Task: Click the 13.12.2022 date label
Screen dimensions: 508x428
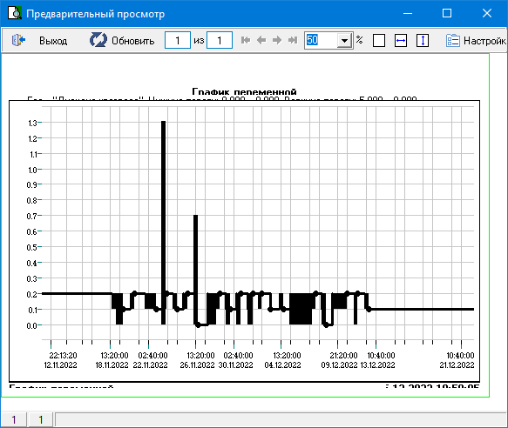Action: [x=378, y=365]
